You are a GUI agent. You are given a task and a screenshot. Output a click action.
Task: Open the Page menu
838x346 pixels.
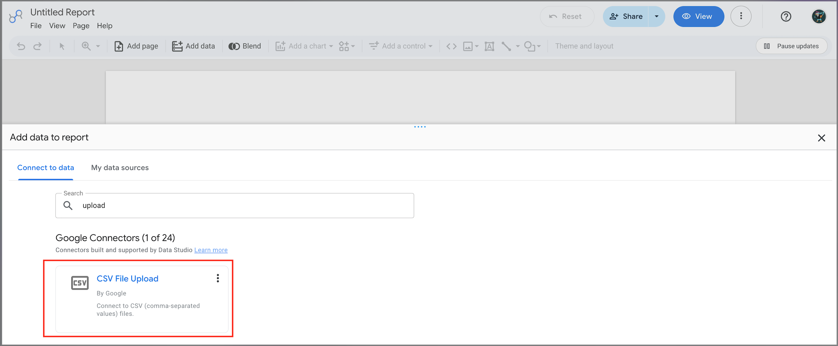(81, 26)
